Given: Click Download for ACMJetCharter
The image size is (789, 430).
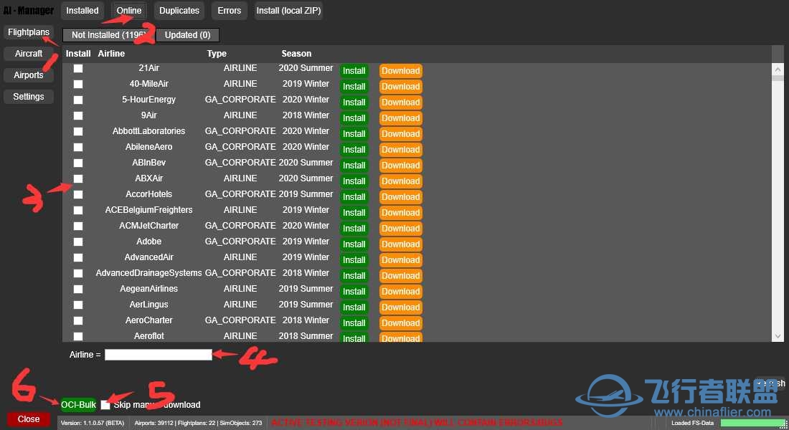Looking at the screenshot, I should coord(400,229).
